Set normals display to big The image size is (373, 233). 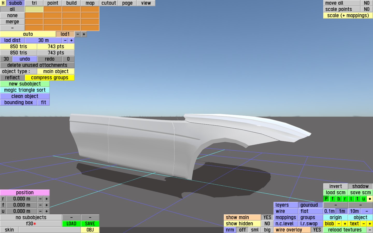267,230
